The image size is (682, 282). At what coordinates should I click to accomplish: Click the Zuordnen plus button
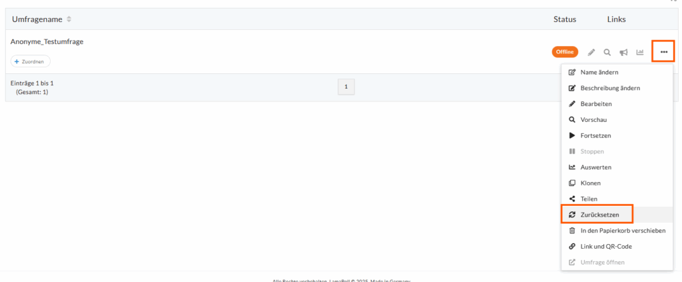(x=31, y=62)
